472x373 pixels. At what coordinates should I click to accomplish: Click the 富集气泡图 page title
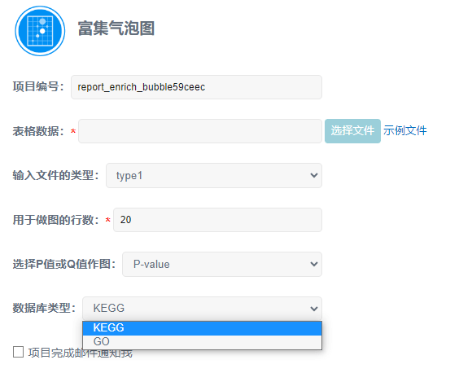[116, 29]
